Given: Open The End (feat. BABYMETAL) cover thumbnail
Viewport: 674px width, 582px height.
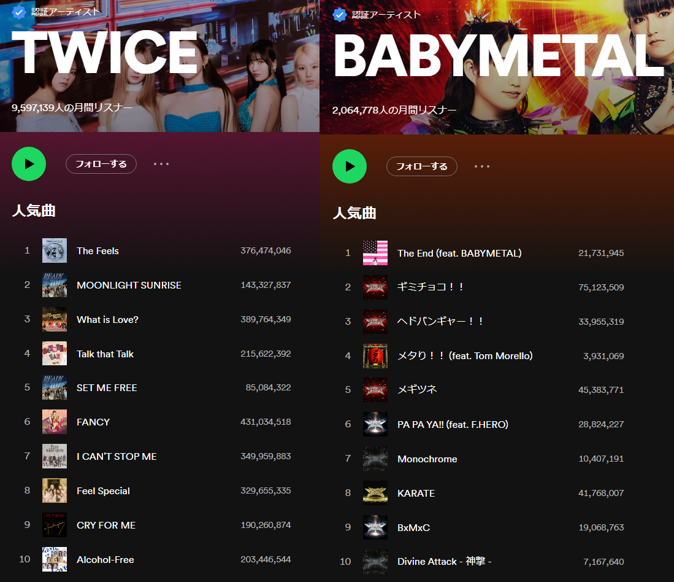Looking at the screenshot, I should (x=375, y=253).
